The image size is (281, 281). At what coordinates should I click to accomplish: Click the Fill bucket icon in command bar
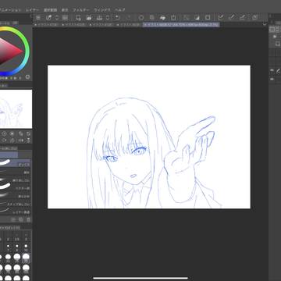(162, 18)
